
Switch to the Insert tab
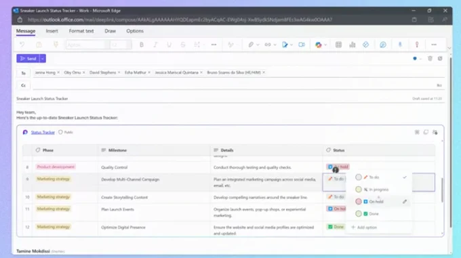[x=52, y=31]
